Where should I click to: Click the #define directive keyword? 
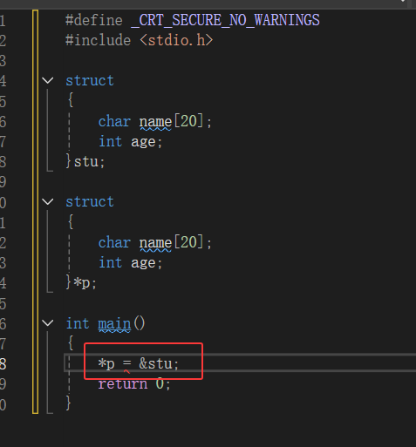(x=94, y=20)
